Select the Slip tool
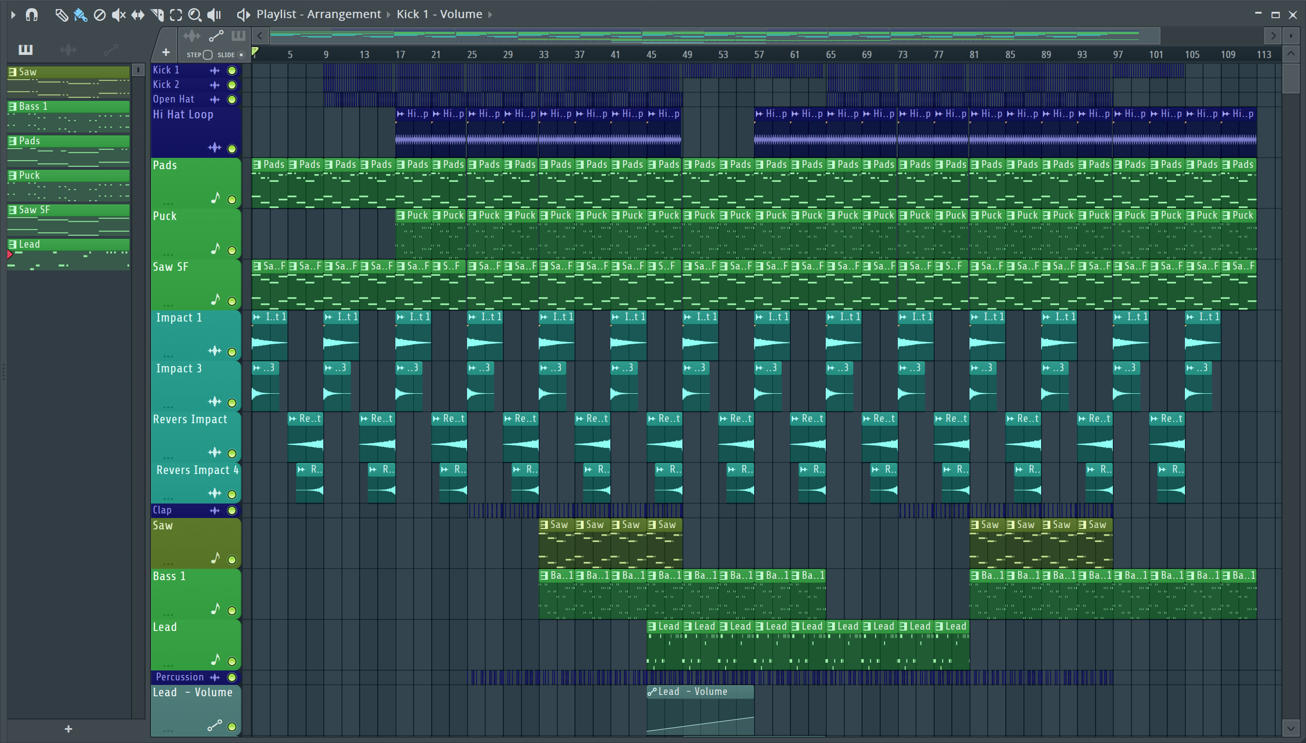The width and height of the screenshot is (1306, 743). tap(138, 15)
